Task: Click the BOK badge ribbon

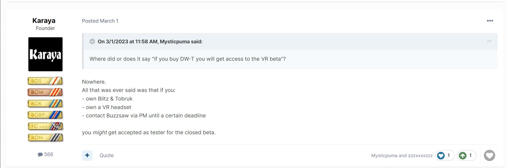Action: point(45,104)
